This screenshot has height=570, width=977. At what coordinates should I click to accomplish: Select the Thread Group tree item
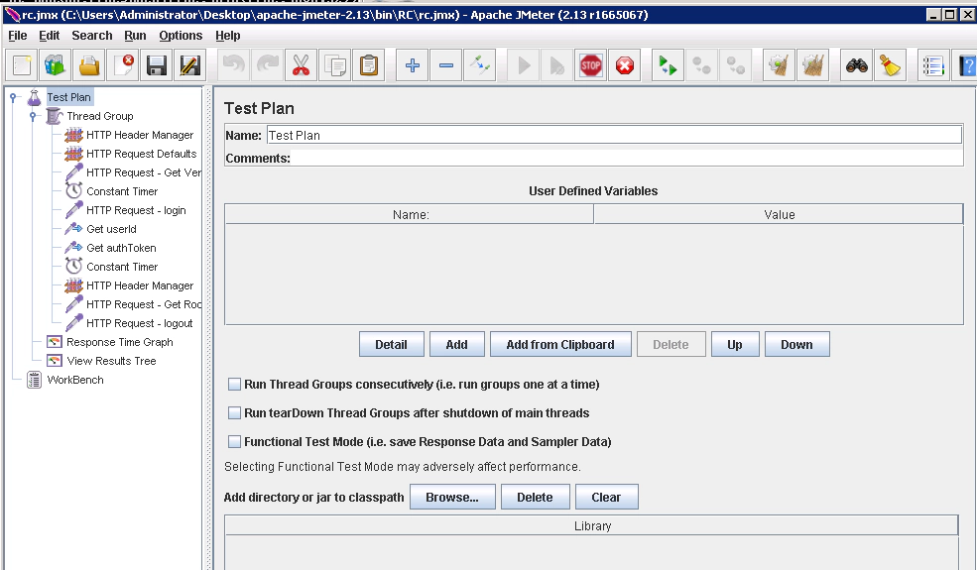point(100,116)
